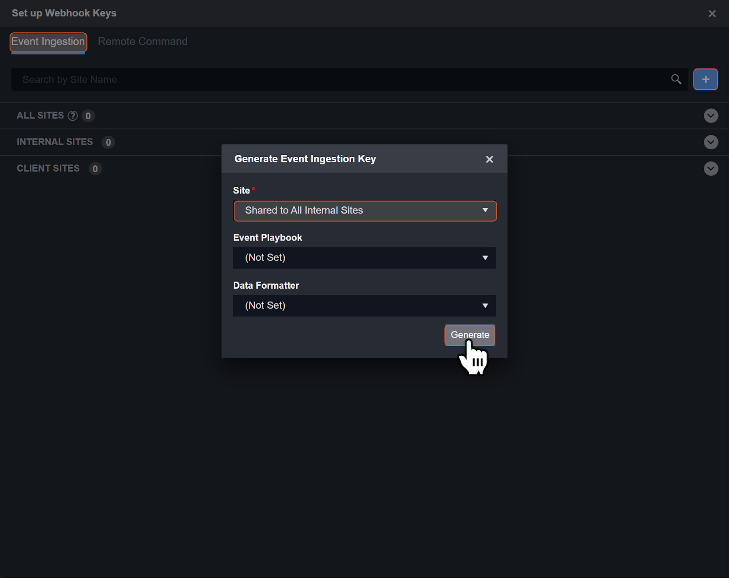Expand the INTERNAL SITES section chevron
Image resolution: width=729 pixels, height=578 pixels.
(711, 142)
